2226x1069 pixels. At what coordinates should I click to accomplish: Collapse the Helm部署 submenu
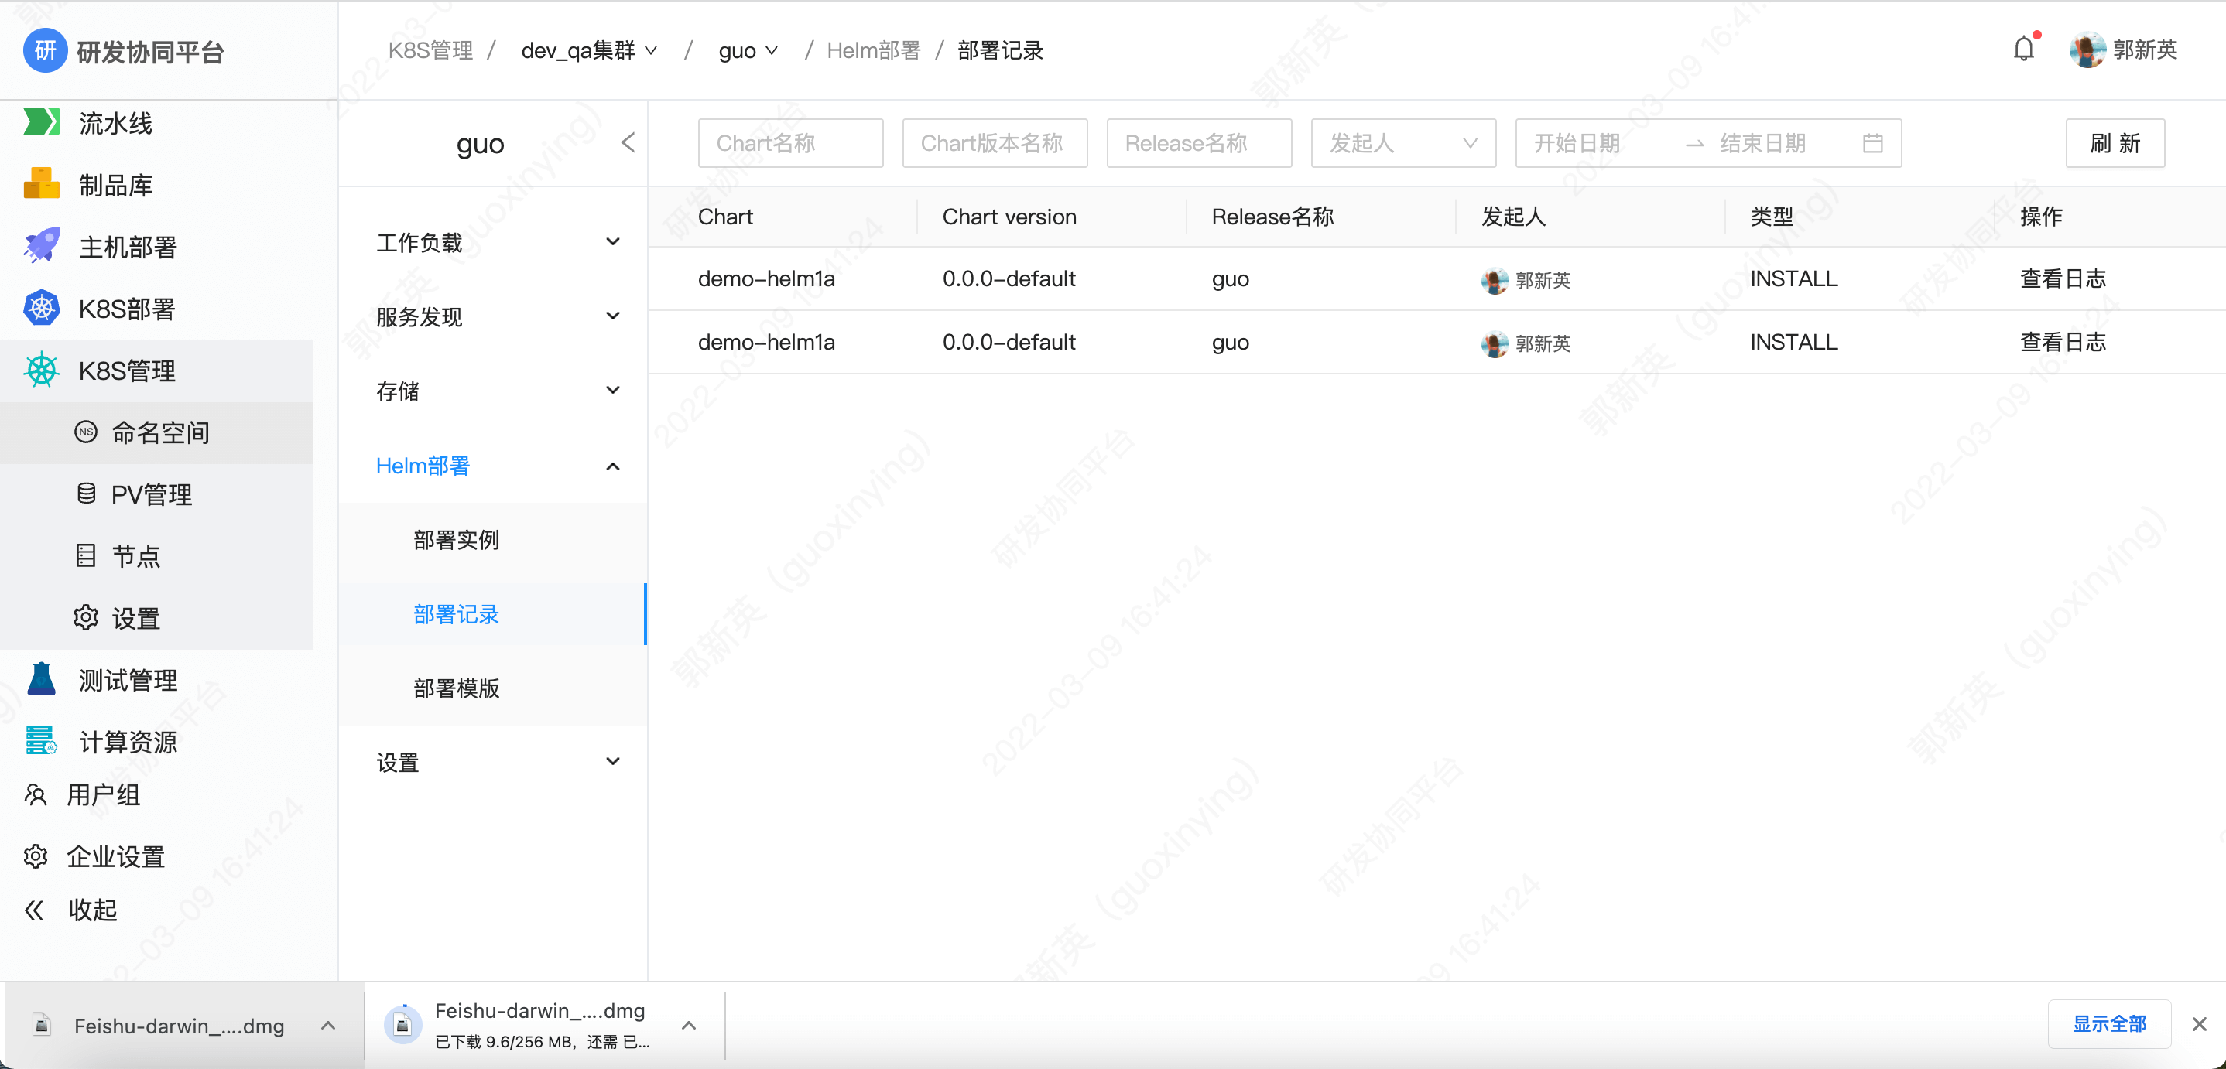[x=613, y=466]
